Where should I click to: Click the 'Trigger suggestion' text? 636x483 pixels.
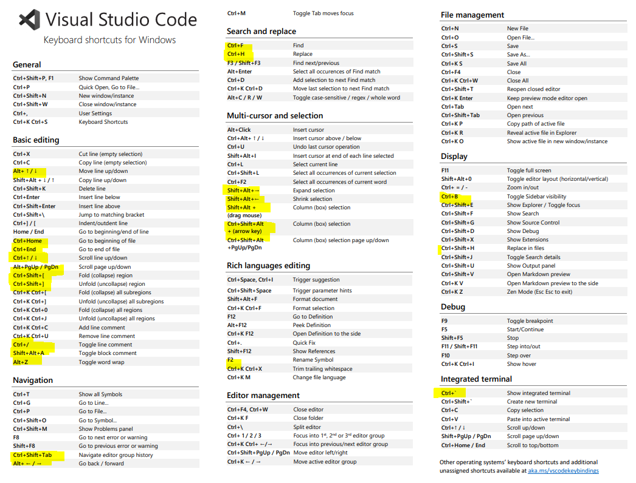pyautogui.click(x=316, y=280)
